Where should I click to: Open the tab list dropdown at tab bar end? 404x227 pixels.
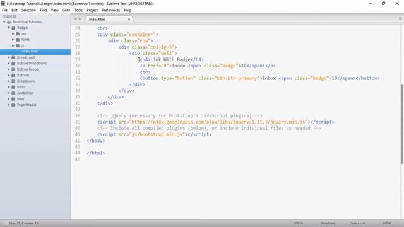pyautogui.click(x=400, y=18)
